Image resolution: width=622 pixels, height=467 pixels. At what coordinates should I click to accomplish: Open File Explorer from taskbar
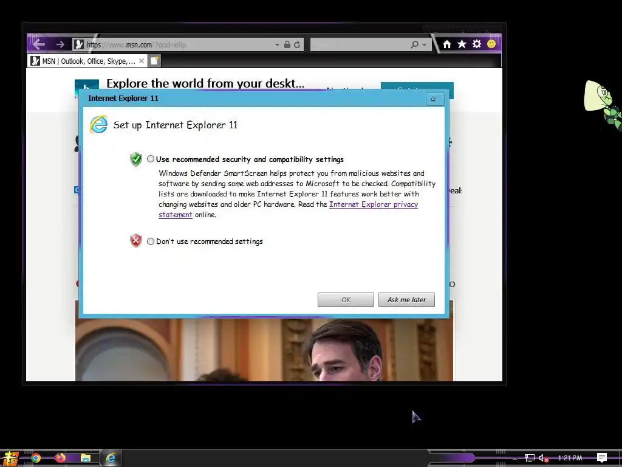pyautogui.click(x=85, y=458)
